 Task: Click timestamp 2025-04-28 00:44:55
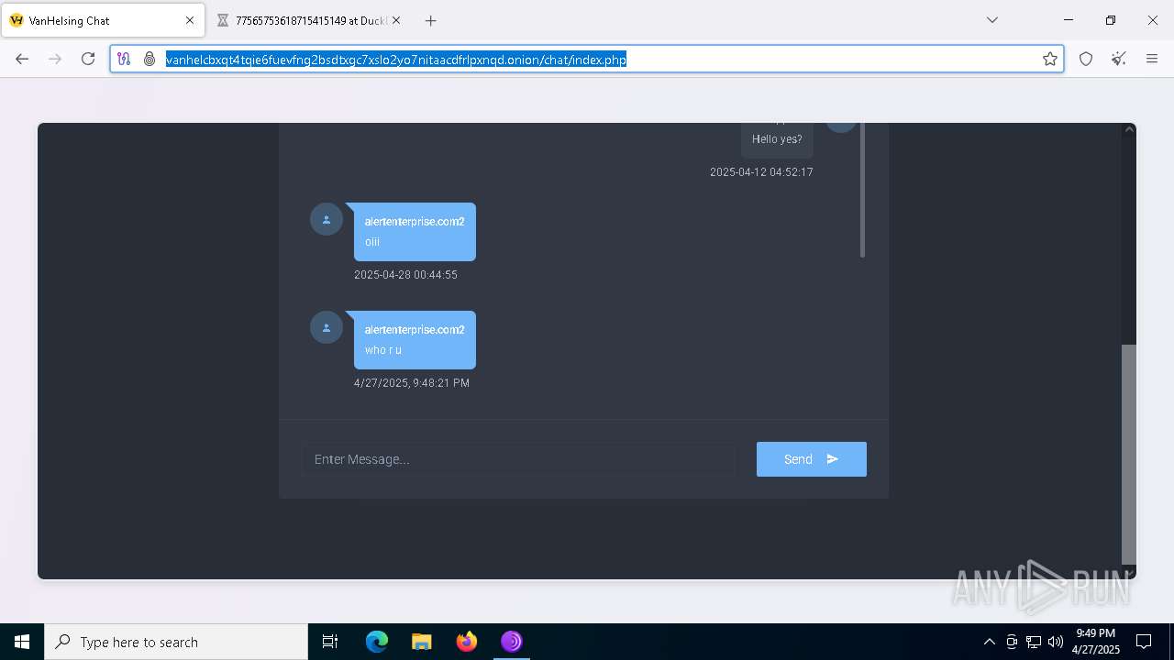[x=405, y=275]
